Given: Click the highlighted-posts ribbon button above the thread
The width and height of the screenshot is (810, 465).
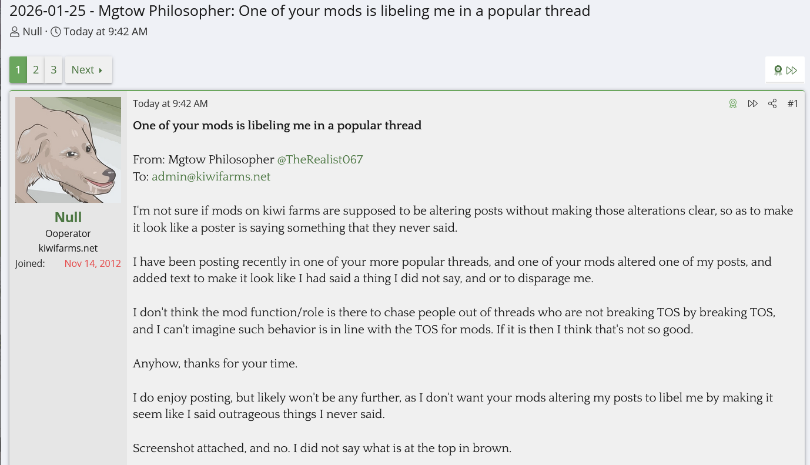Looking at the screenshot, I should coord(778,71).
